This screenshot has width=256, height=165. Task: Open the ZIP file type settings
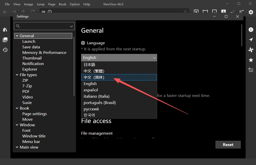coord(25,80)
